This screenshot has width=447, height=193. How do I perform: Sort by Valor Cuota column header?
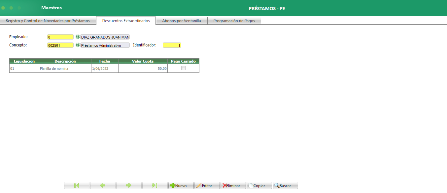[x=143, y=61]
